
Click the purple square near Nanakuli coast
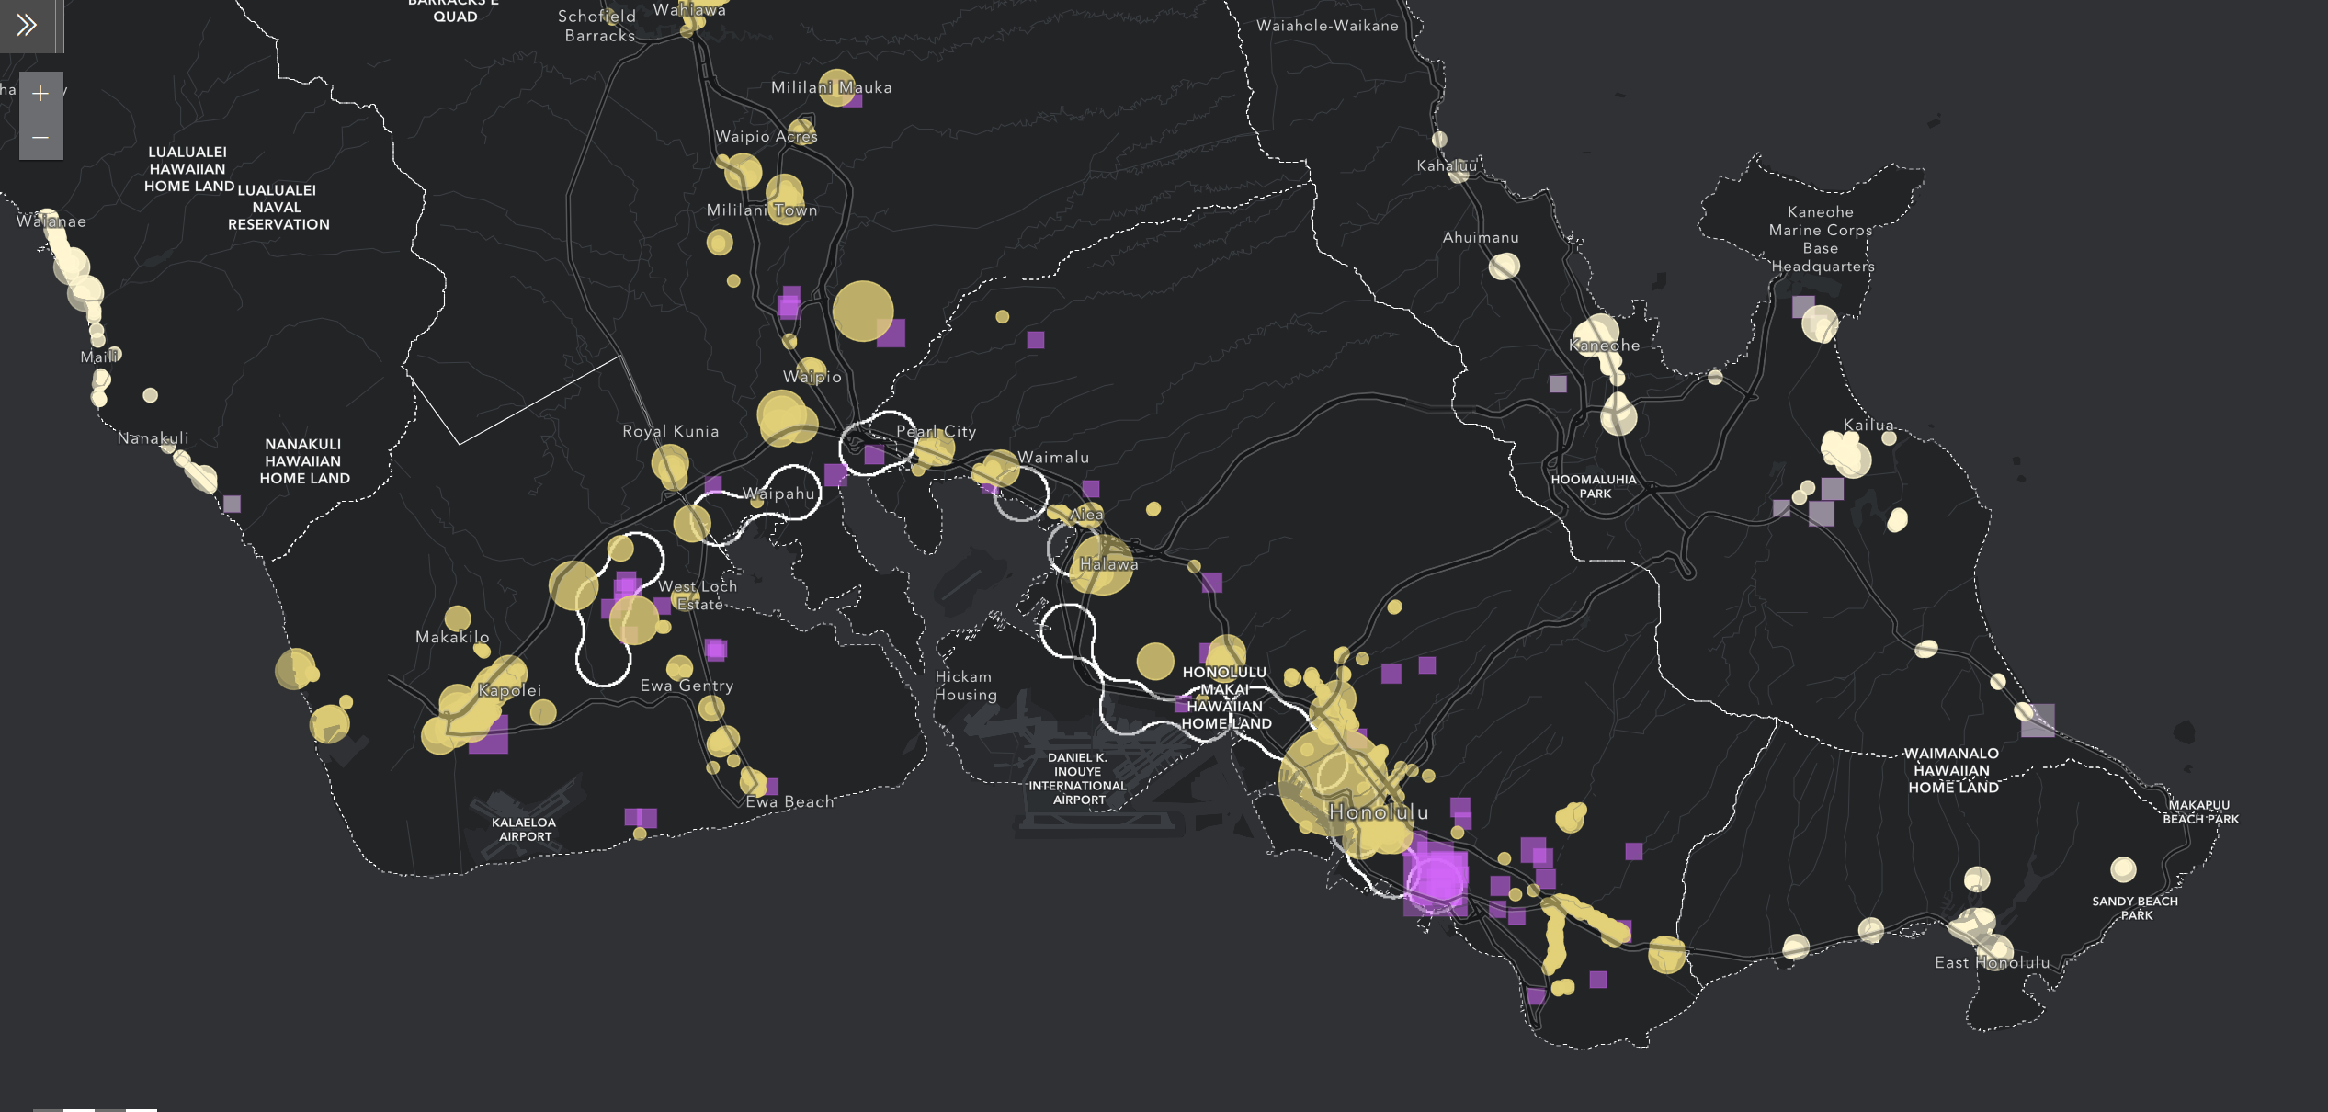click(x=232, y=504)
